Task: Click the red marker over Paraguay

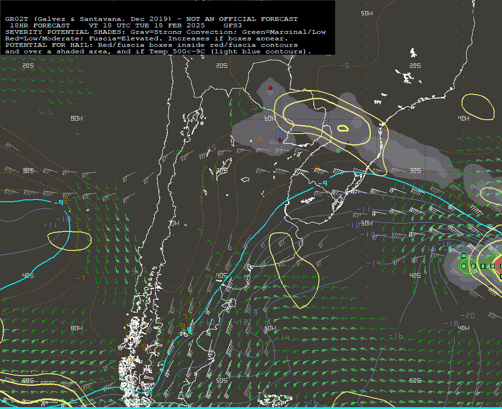Action: pyautogui.click(x=270, y=88)
